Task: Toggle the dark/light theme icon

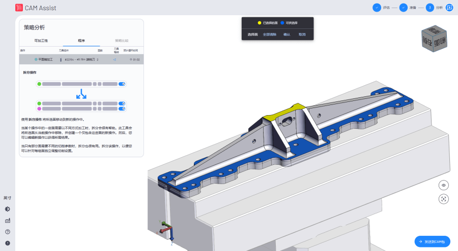Action: tap(7, 209)
